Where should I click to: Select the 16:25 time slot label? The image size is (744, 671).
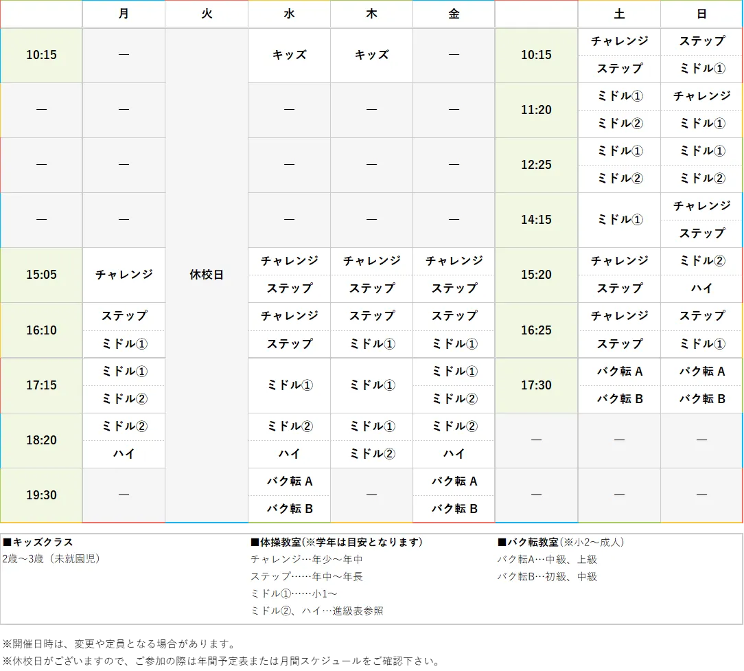[x=535, y=330]
